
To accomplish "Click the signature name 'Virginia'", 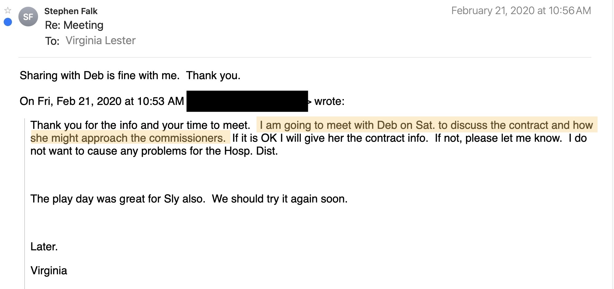I will point(49,271).
